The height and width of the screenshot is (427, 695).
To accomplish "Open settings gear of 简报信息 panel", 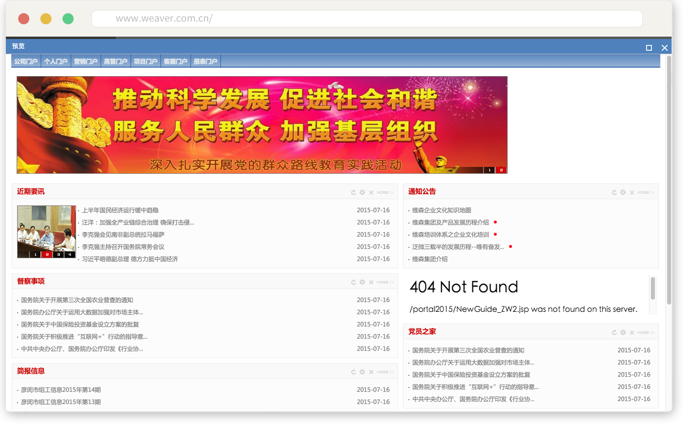I will pyautogui.click(x=362, y=372).
